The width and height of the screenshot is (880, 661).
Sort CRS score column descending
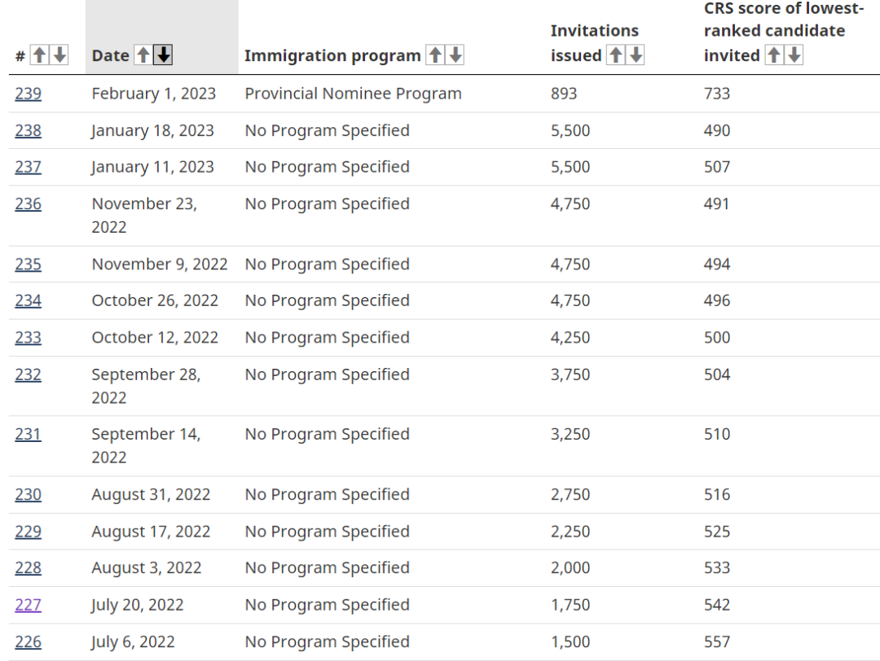click(794, 55)
